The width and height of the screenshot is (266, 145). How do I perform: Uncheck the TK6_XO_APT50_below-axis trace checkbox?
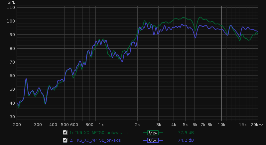coord(65,132)
